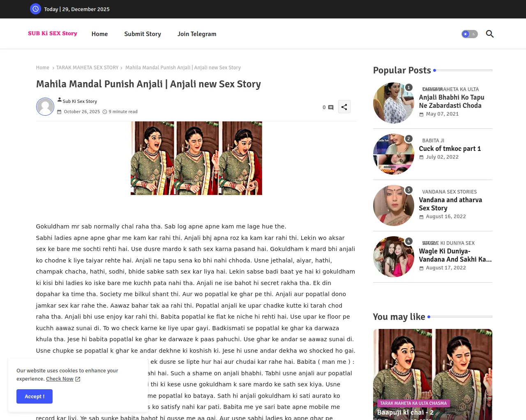
Task: Open the 'Vandana and atharva' post title
Action: (450, 204)
